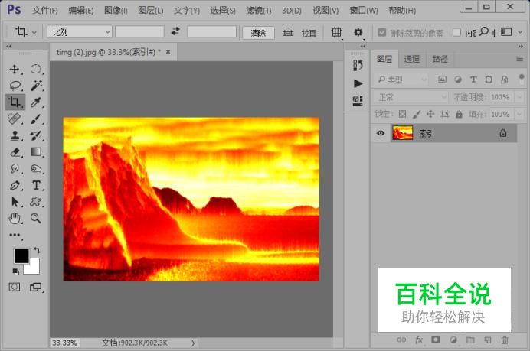530x351 pixels.
Task: Toggle Quick Mask mode
Action: [15, 287]
